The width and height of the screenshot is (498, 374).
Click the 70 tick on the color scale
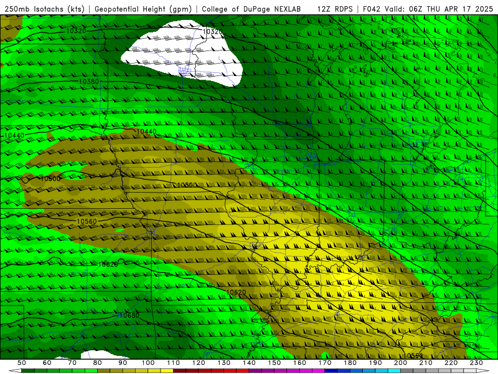[x=72, y=363]
